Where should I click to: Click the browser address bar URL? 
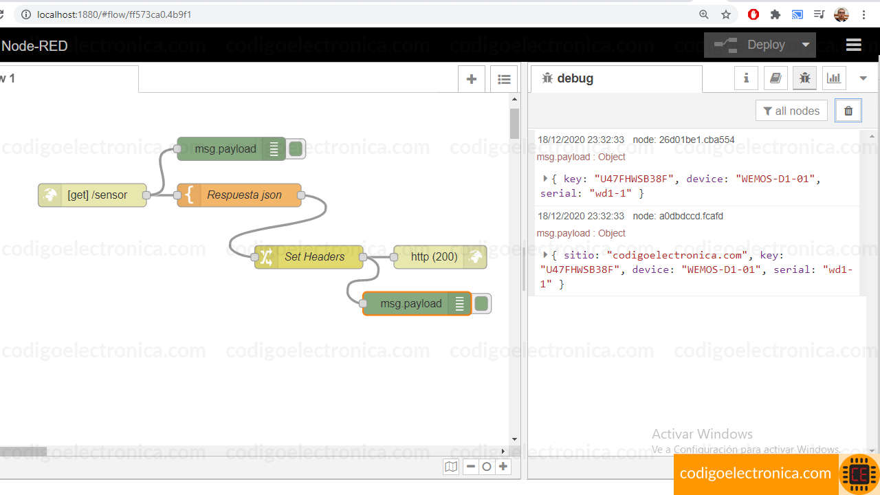pyautogui.click(x=114, y=14)
